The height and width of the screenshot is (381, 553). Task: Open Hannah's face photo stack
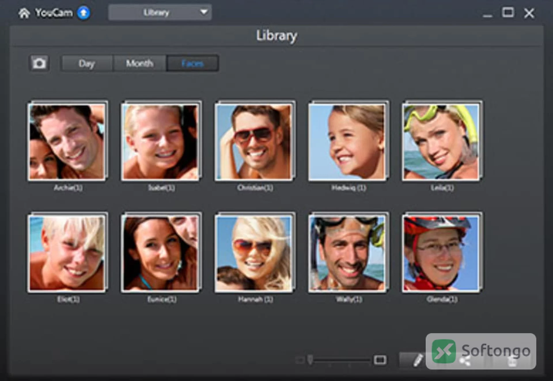[x=255, y=253]
